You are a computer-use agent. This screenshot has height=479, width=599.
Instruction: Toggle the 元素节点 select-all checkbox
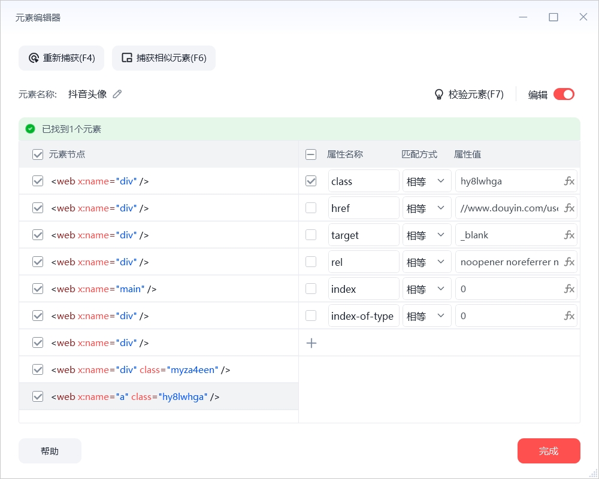coord(37,154)
